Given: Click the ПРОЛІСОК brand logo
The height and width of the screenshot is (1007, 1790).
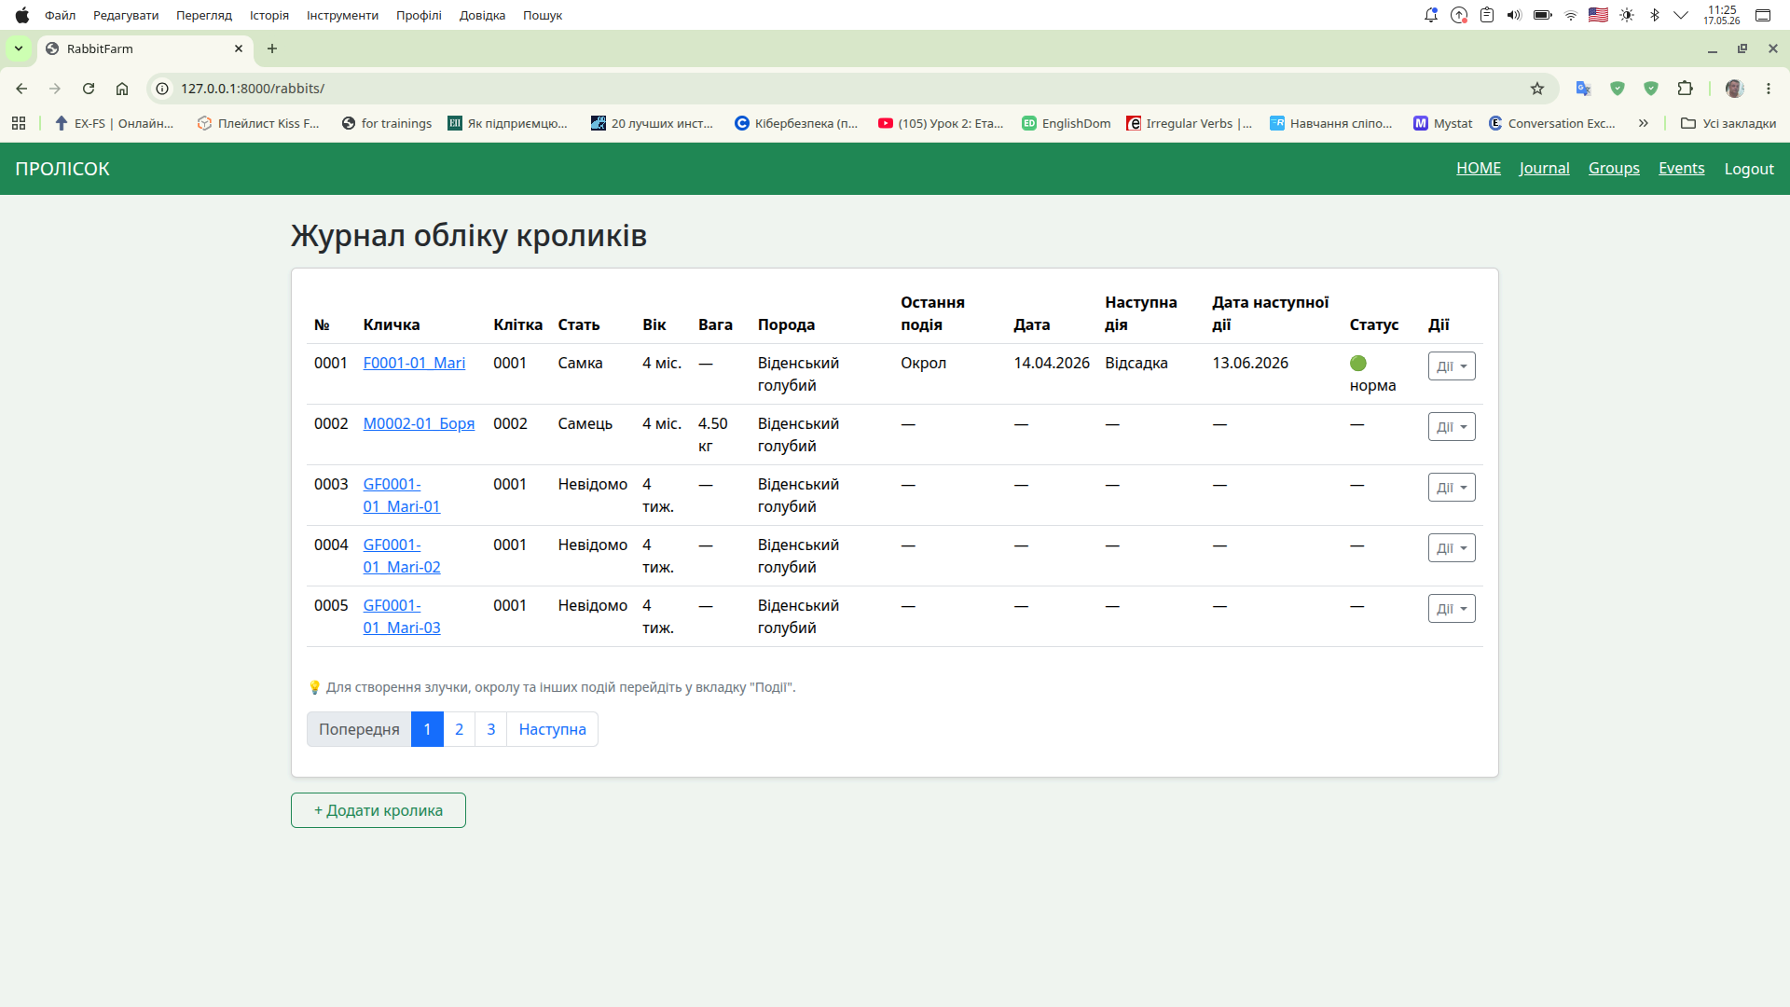Looking at the screenshot, I should pos(62,169).
